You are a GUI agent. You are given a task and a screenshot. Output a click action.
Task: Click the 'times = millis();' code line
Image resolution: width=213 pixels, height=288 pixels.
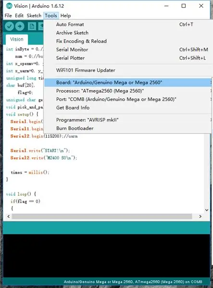[x=30, y=172]
